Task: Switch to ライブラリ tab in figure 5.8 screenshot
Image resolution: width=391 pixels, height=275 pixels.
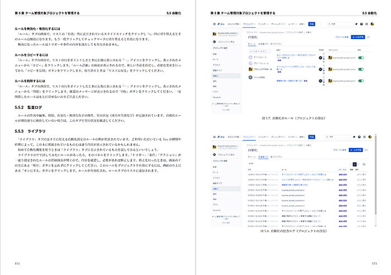Action: point(276,157)
